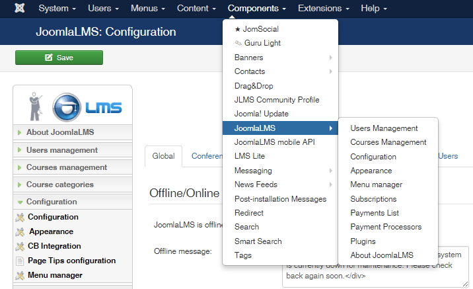Open Configuration link in sidebar list
Image resolution: width=473 pixels, height=289 pixels.
coord(53,217)
